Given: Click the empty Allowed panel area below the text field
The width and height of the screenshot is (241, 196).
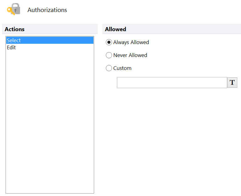Looking at the screenshot, I should [x=171, y=139].
